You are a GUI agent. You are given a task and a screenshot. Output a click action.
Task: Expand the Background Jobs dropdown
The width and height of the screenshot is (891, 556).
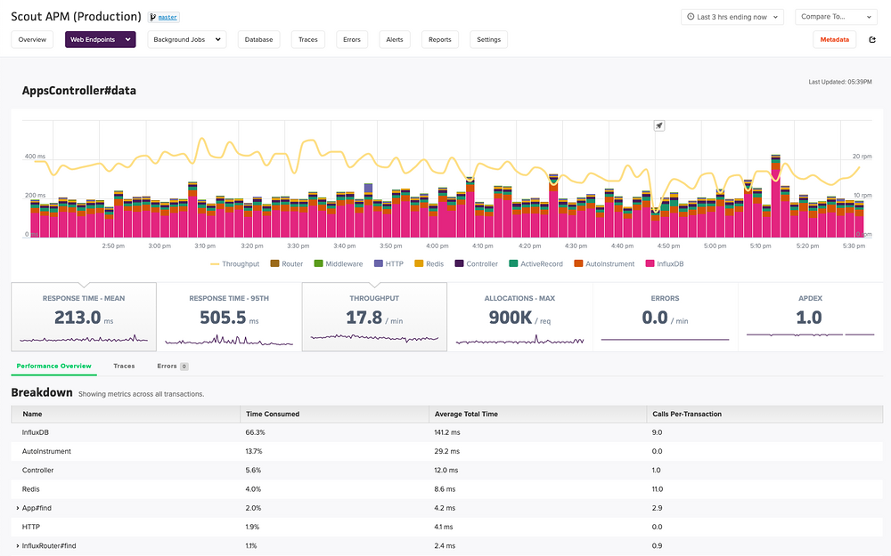[x=187, y=40]
